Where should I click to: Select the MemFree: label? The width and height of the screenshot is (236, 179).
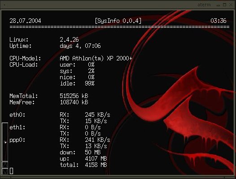[22, 102]
